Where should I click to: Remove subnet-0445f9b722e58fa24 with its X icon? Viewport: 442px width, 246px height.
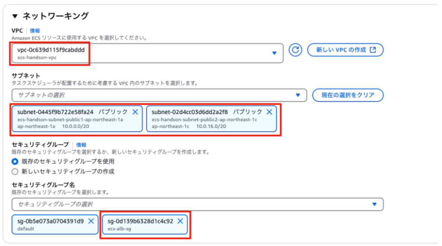pos(135,112)
